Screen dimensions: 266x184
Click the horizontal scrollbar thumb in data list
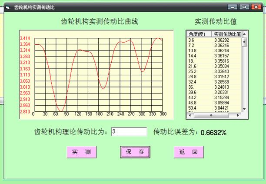click(x=211, y=115)
